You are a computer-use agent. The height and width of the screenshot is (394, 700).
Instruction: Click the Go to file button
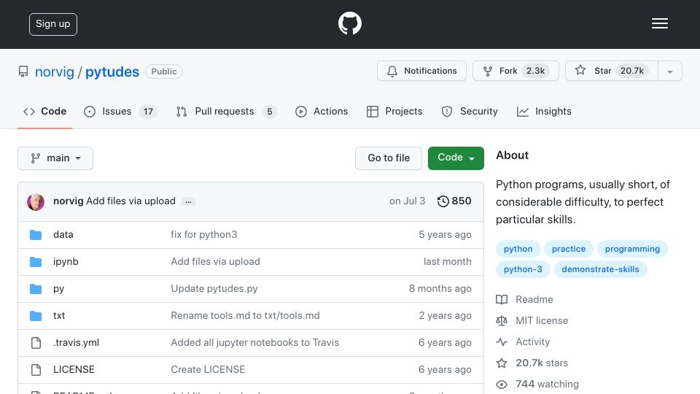pos(389,158)
